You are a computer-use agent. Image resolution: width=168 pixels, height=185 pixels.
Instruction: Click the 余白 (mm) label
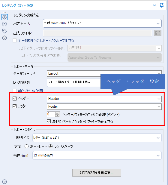(21, 156)
